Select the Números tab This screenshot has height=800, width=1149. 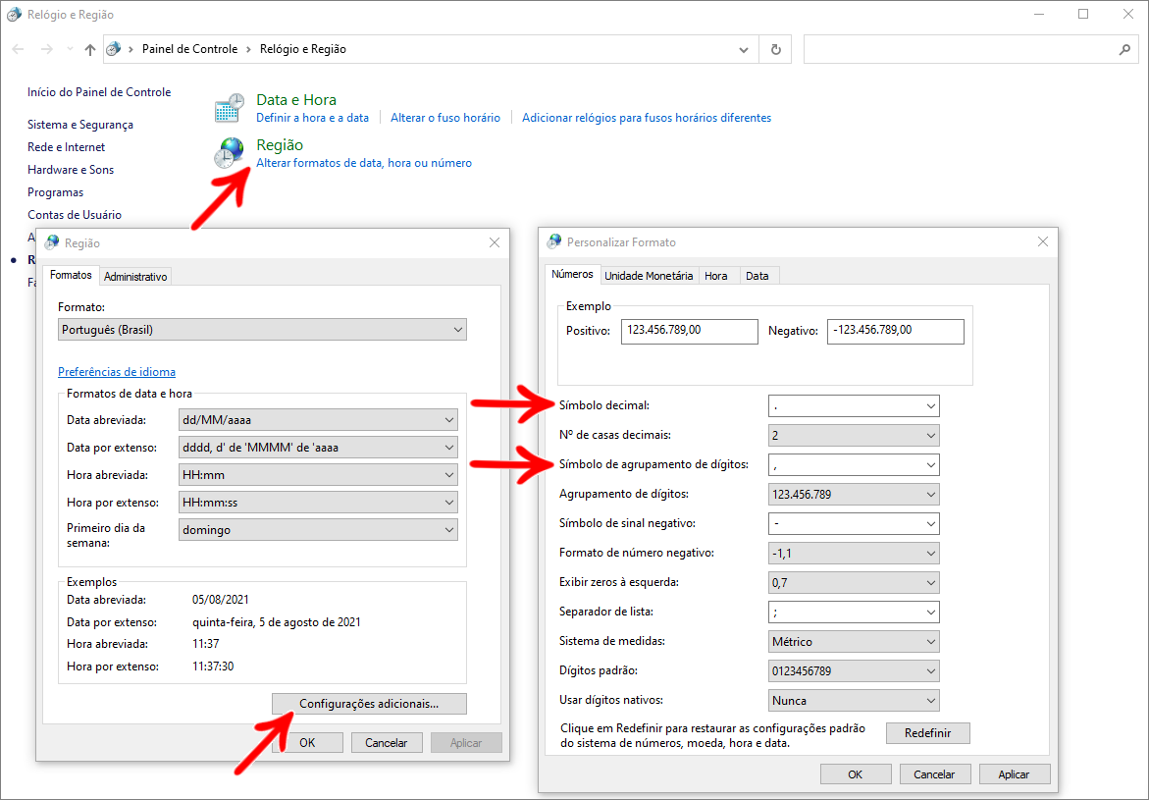tap(572, 274)
